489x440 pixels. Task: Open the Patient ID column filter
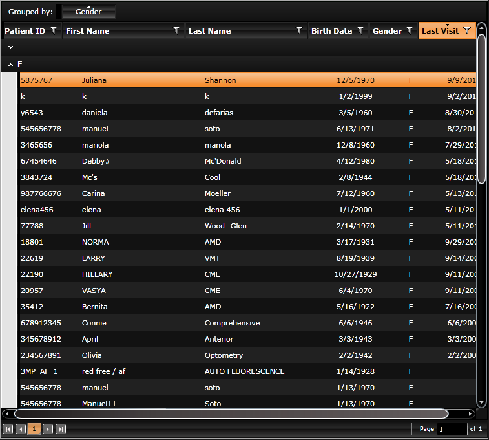54,30
